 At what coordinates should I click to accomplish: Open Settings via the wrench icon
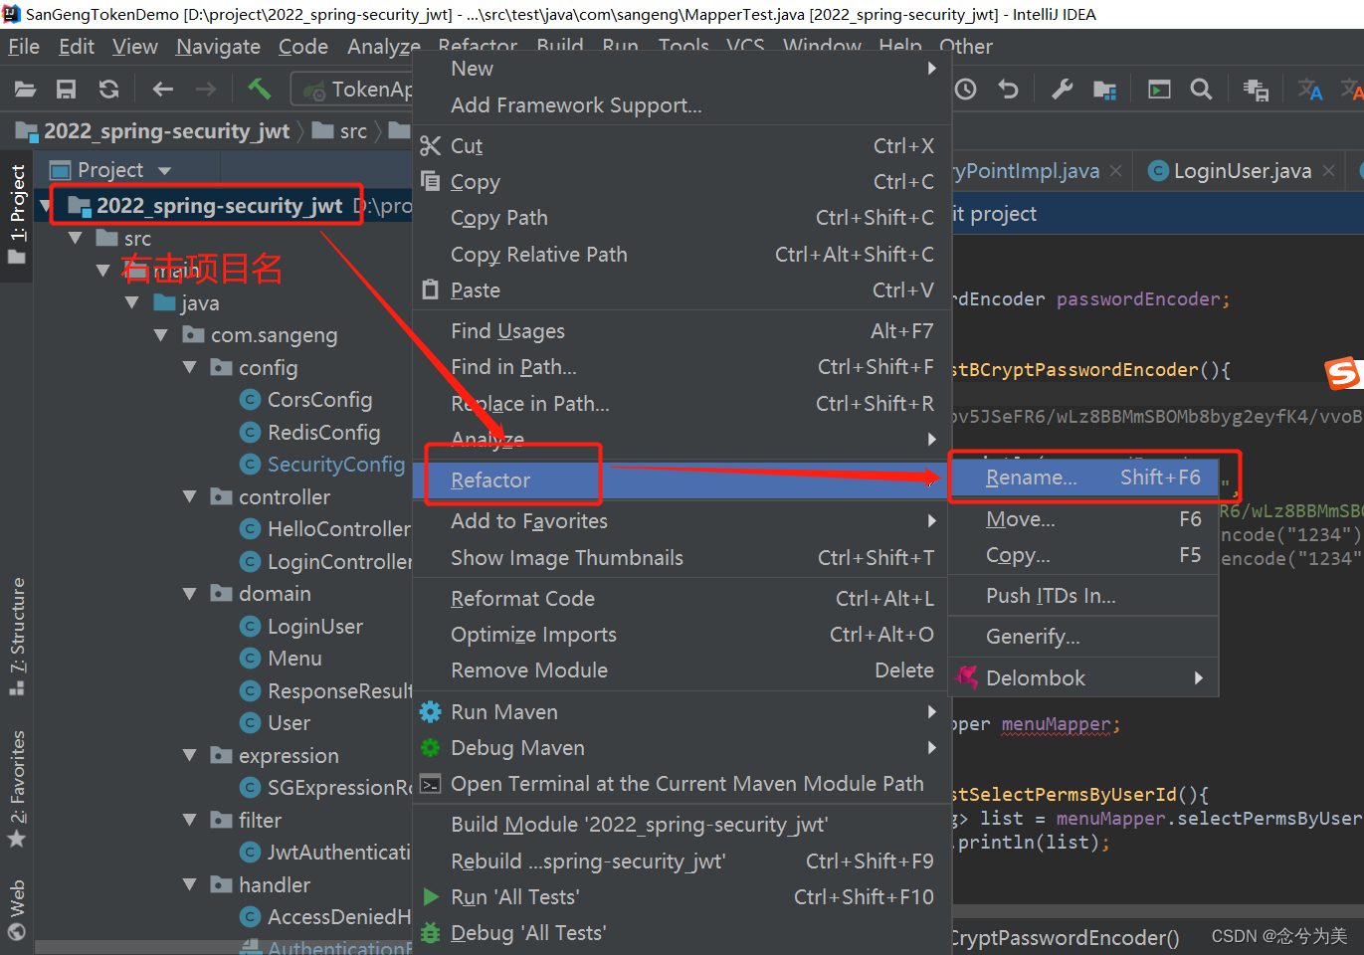[x=1062, y=90]
